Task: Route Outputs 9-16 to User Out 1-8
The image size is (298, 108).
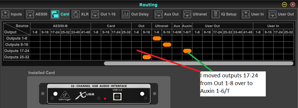Action: pos(197,45)
